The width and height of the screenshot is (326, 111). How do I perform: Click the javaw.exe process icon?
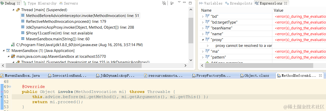click(x=13, y=45)
